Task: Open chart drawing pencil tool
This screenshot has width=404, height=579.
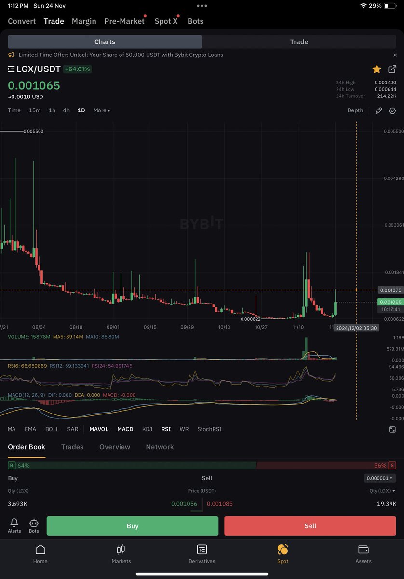Action: coord(379,110)
